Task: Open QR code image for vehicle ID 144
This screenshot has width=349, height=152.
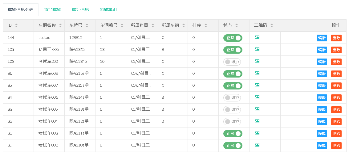Action: click(x=257, y=37)
